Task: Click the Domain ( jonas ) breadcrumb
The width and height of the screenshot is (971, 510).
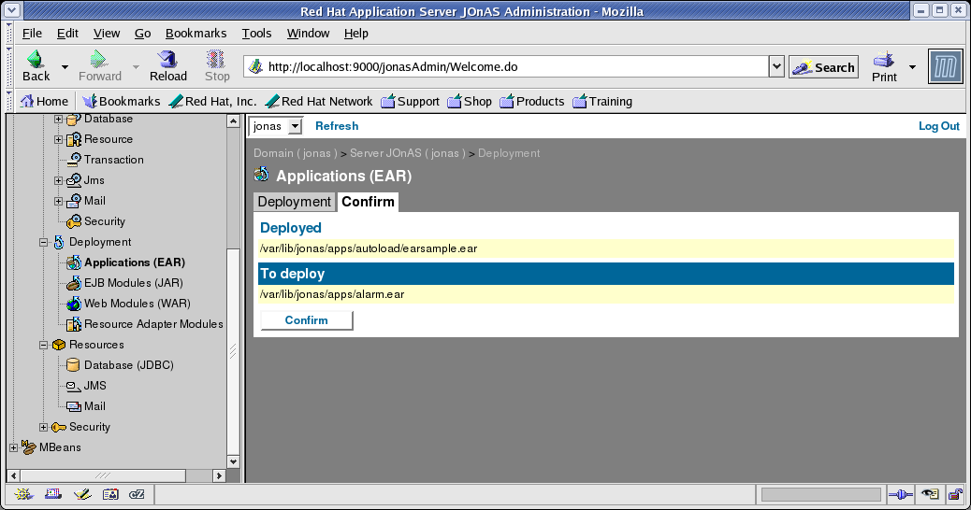Action: pyautogui.click(x=296, y=153)
